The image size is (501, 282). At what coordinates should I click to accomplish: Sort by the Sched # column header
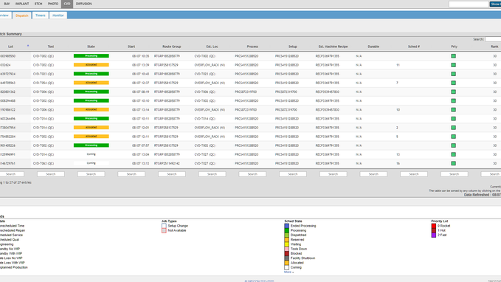tap(414, 47)
